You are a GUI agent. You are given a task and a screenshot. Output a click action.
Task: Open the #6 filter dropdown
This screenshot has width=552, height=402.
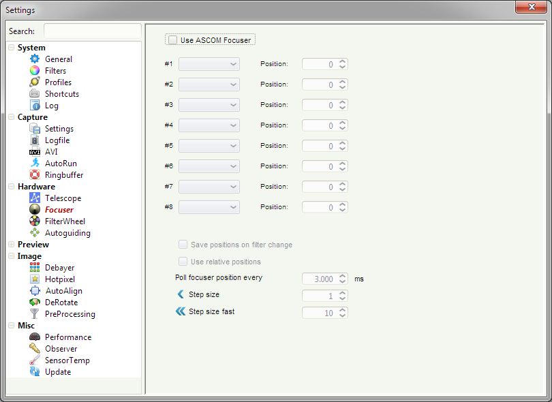pyautogui.click(x=209, y=166)
